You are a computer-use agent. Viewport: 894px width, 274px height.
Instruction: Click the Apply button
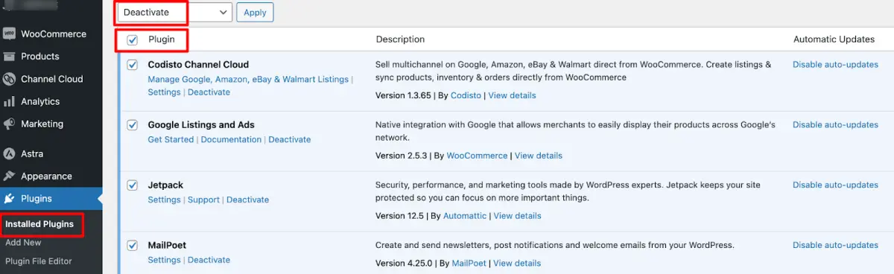(255, 13)
